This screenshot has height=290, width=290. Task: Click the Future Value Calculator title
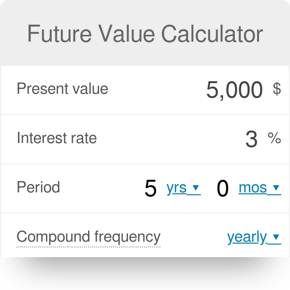(145, 34)
